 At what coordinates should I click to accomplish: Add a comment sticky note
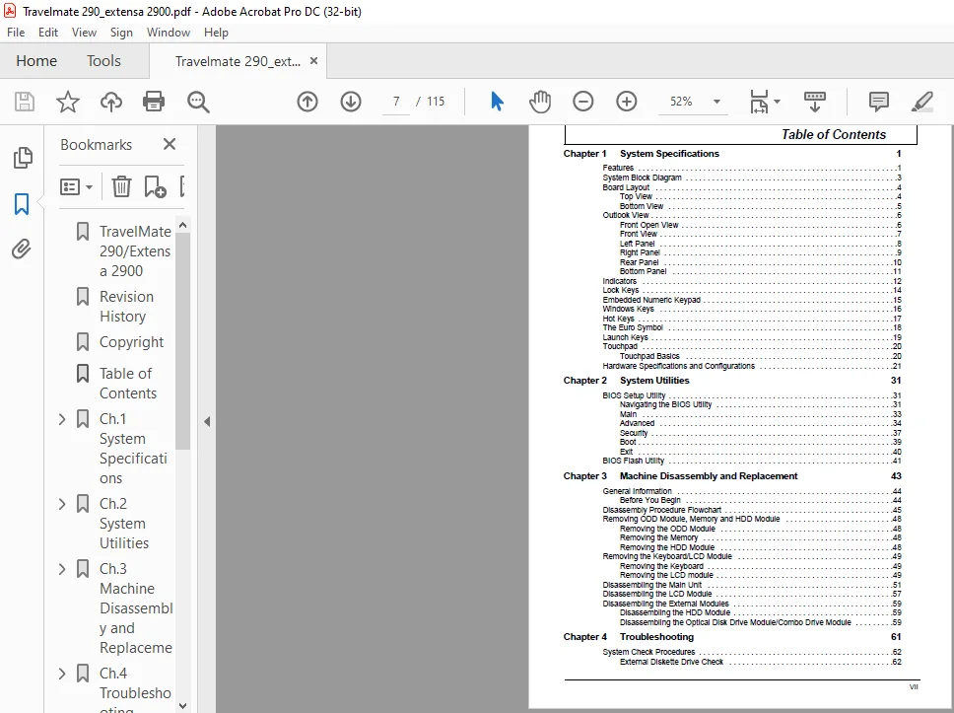[878, 101]
